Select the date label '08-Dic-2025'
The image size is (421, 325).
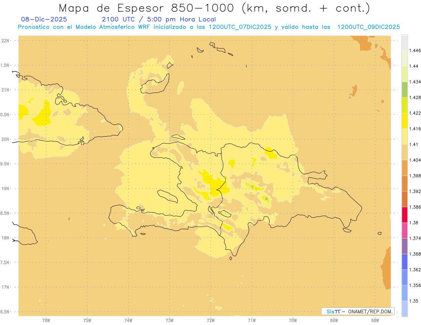pos(44,19)
